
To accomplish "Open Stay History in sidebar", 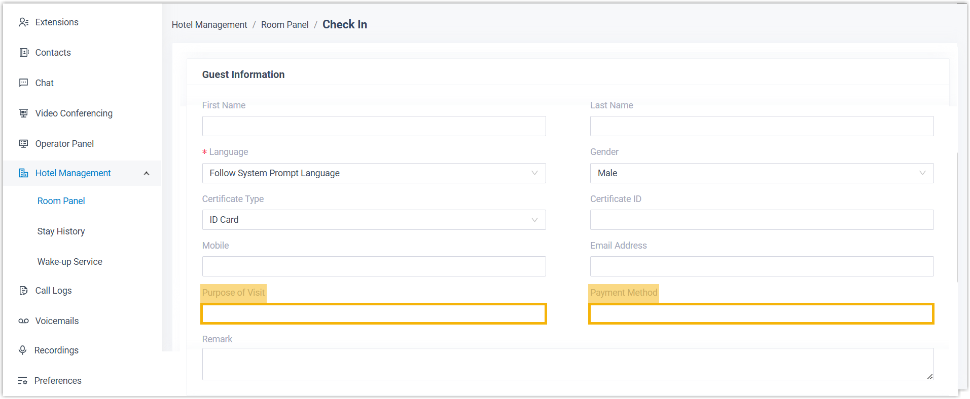I will coord(61,231).
